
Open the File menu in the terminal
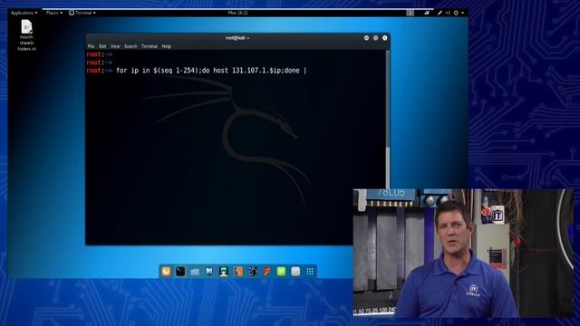[x=91, y=46]
